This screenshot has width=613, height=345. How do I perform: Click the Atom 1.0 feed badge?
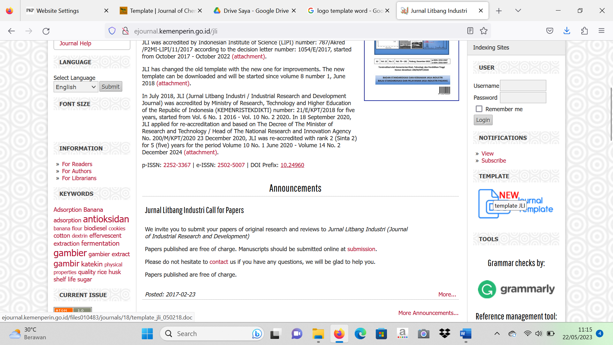73,310
